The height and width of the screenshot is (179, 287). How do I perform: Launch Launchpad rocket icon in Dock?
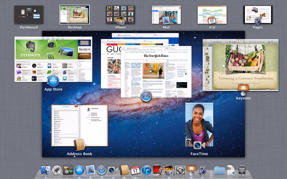[x=57, y=170]
